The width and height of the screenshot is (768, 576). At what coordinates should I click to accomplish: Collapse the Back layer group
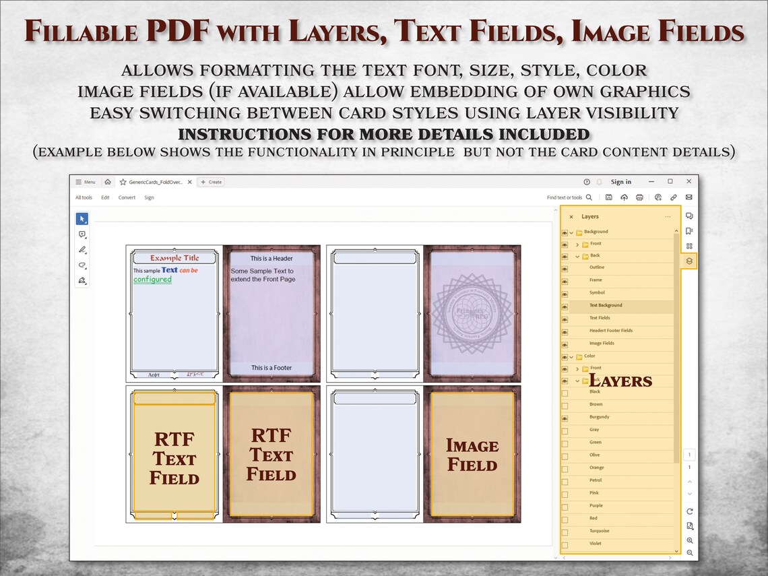577,255
